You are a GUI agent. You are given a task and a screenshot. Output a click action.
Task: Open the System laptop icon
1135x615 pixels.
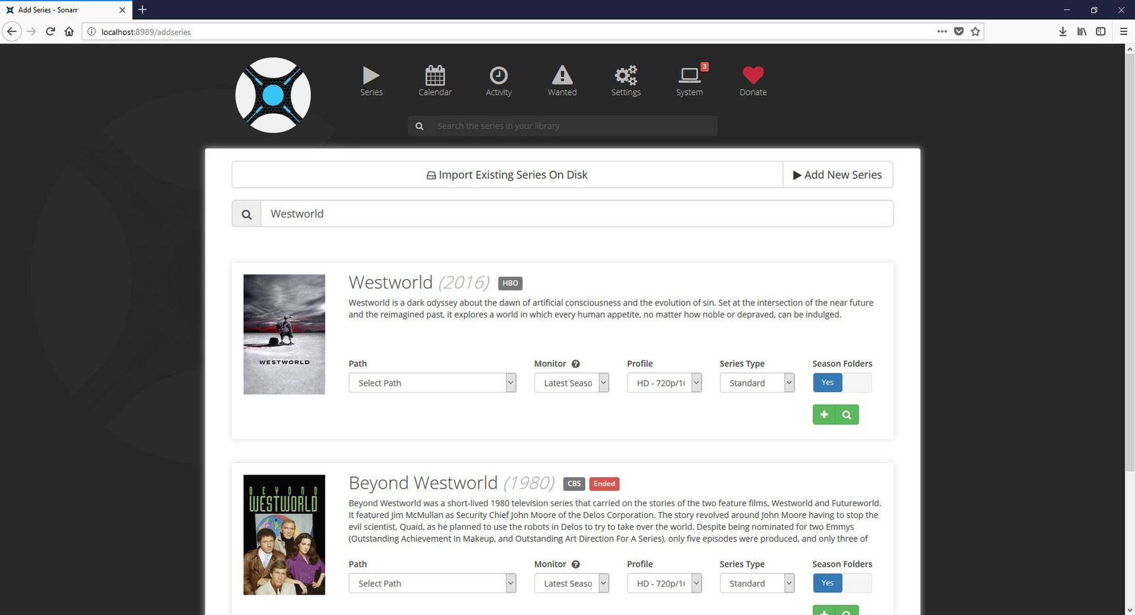pyautogui.click(x=690, y=75)
